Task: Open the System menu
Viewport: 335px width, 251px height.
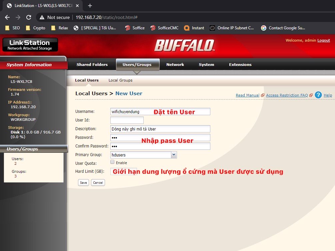Action: 206,65
